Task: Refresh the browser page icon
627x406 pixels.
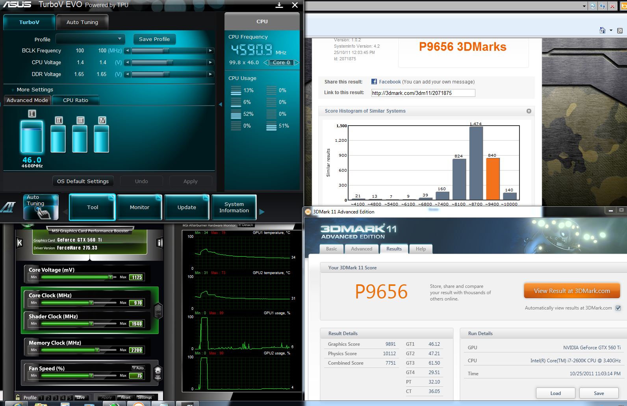Action: (603, 6)
